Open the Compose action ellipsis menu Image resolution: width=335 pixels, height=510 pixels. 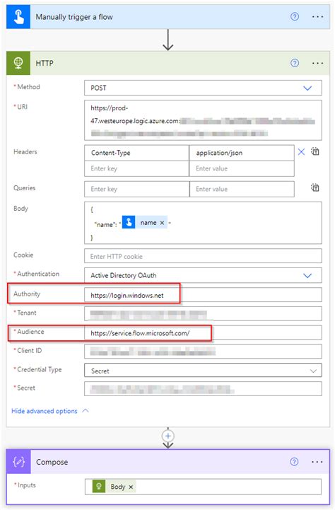coord(317,462)
